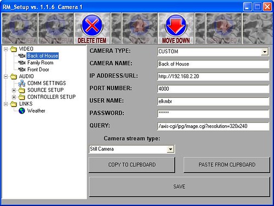Expand the SOURCE SETUP node

[14, 90]
